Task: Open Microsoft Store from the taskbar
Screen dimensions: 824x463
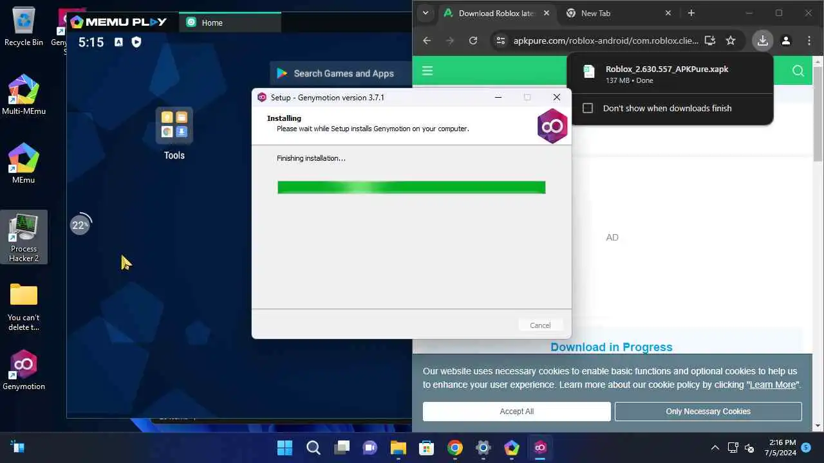Action: [x=427, y=448]
